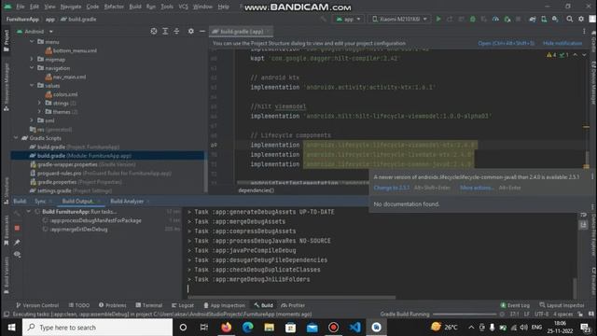Open the Windows Start menu
Viewport: 597px width, 336px height.
coord(11,328)
